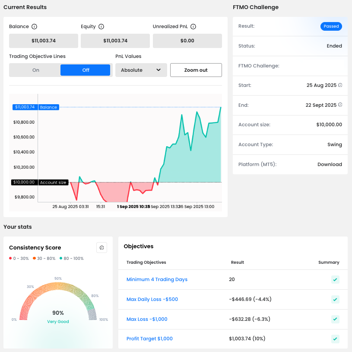
Task: Click the End date info icon
Action: click(340, 105)
